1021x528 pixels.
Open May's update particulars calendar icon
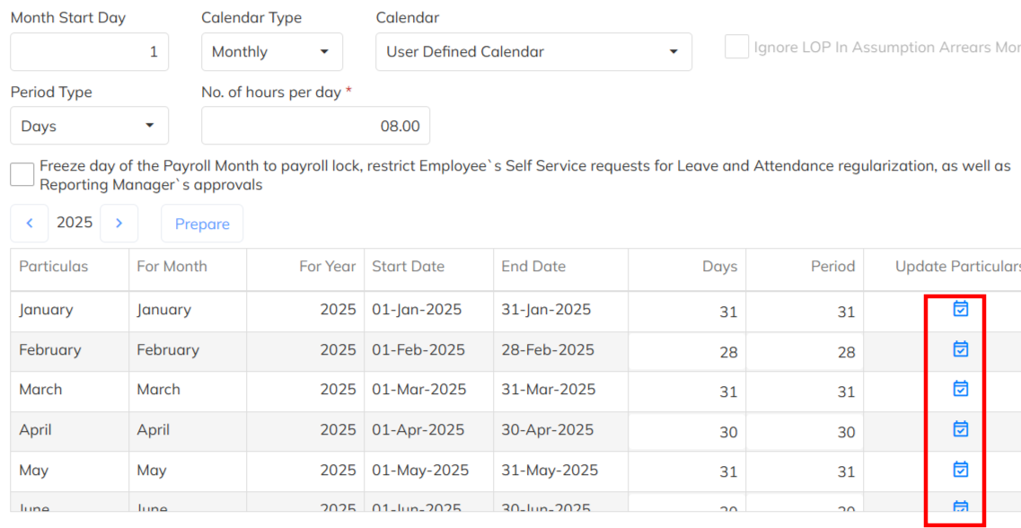[x=960, y=470]
